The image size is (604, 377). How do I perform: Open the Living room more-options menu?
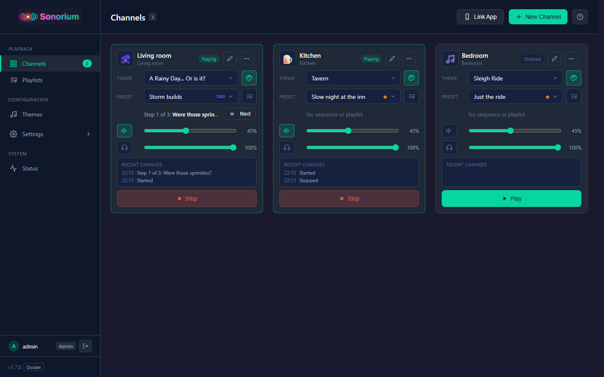coord(247,59)
